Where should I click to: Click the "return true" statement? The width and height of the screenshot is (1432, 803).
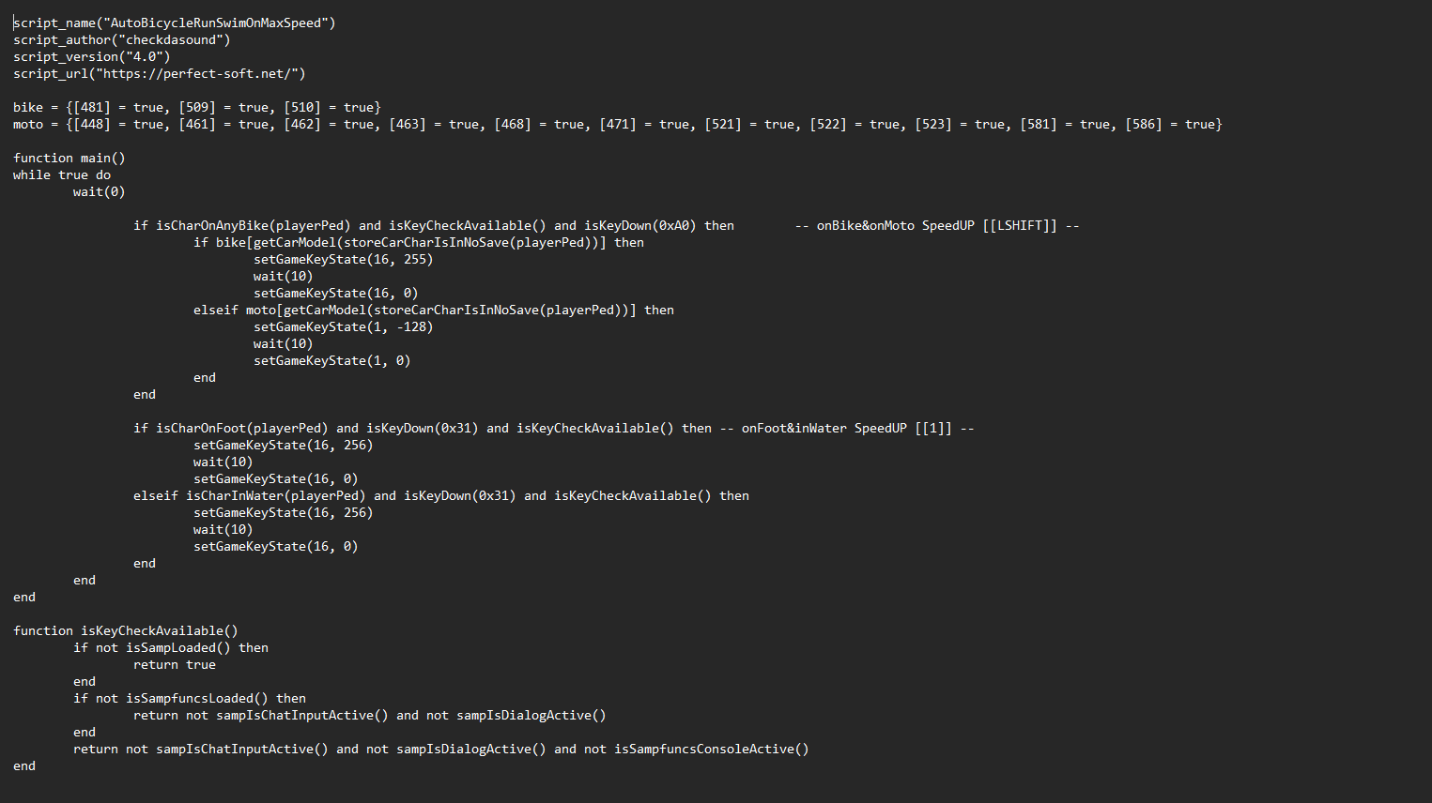[174, 664]
